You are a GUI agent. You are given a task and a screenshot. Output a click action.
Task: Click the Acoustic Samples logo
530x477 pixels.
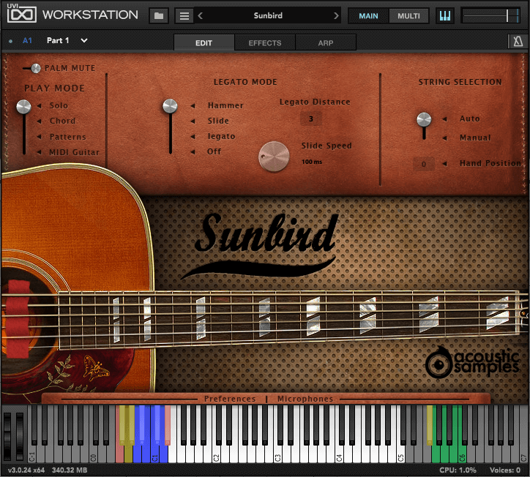point(472,362)
